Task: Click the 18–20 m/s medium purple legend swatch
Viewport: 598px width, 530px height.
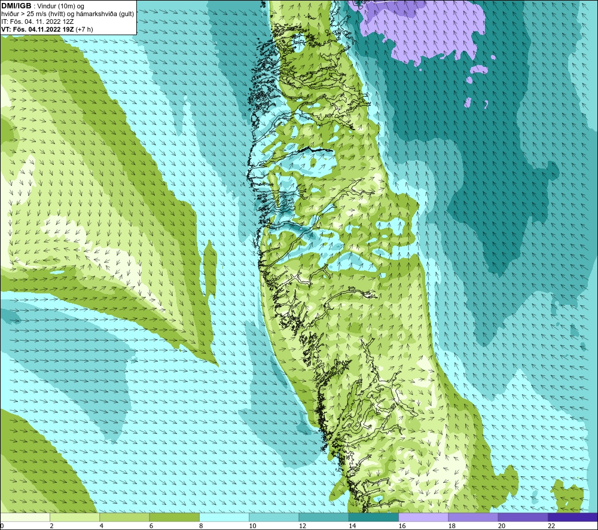Action: [473, 517]
